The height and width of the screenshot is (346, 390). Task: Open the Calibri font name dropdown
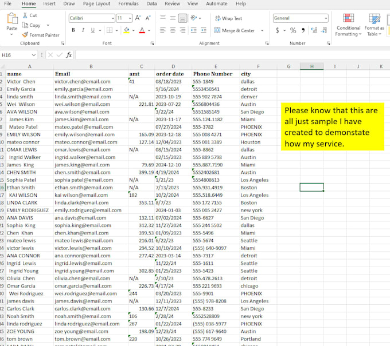pyautogui.click(x=112, y=18)
